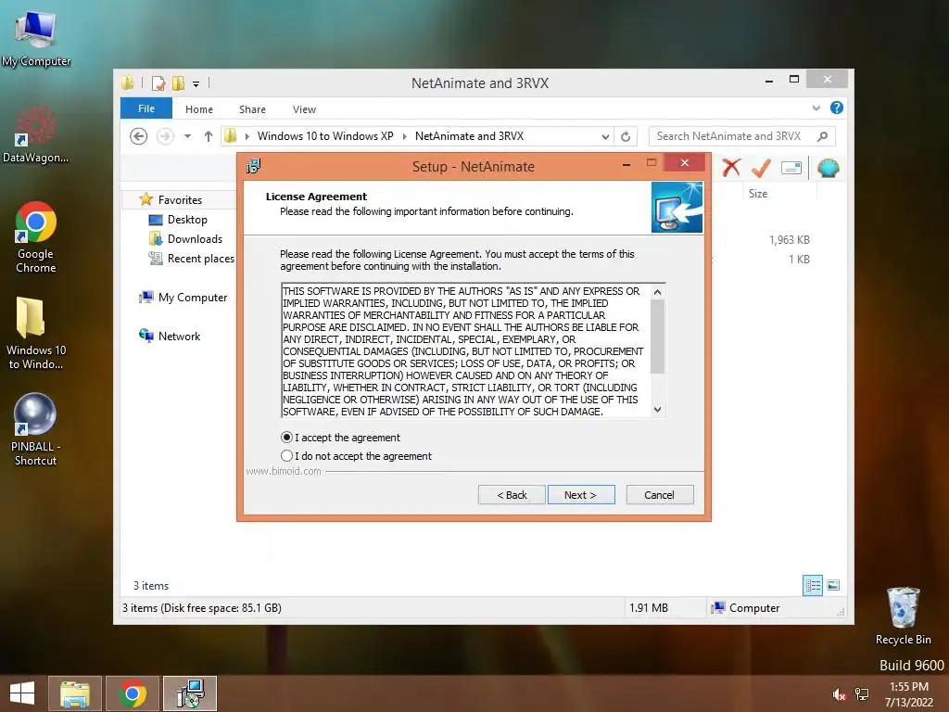Viewport: 949px width, 712px height.
Task: Open Desktop in navigation pane
Action: coord(187,220)
